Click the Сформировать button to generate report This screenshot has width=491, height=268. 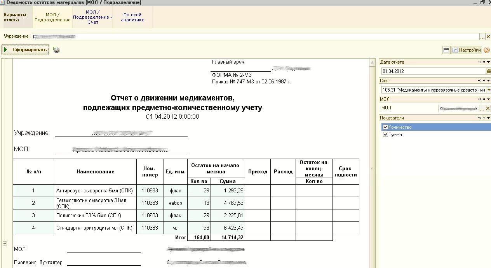coord(25,50)
